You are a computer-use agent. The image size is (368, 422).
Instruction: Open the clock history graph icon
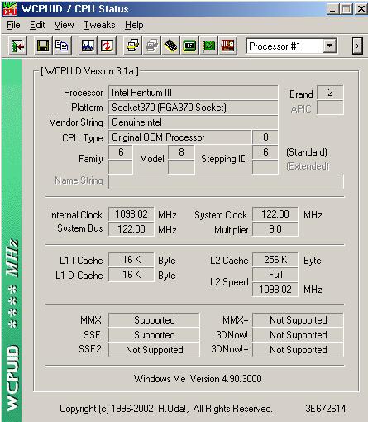point(88,46)
